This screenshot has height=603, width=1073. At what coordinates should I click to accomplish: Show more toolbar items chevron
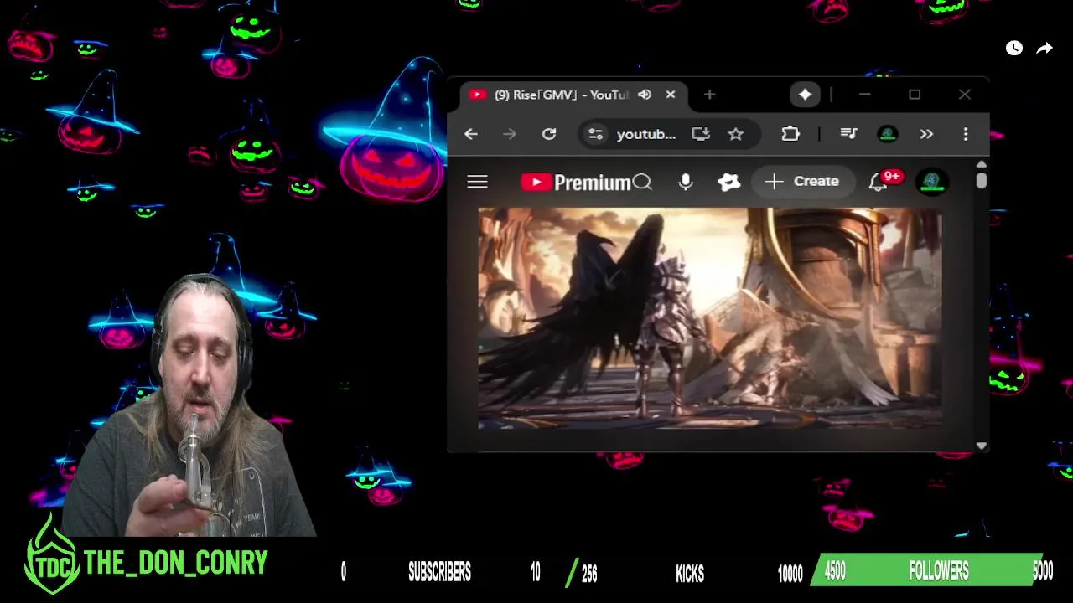pos(926,134)
